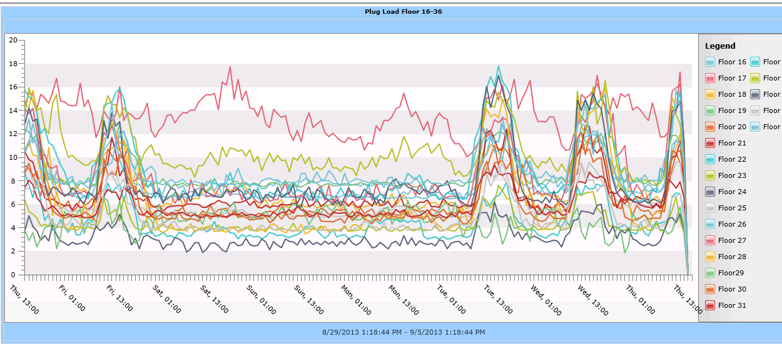Click the y-axis value 10
782x344 pixels.
tap(13, 157)
